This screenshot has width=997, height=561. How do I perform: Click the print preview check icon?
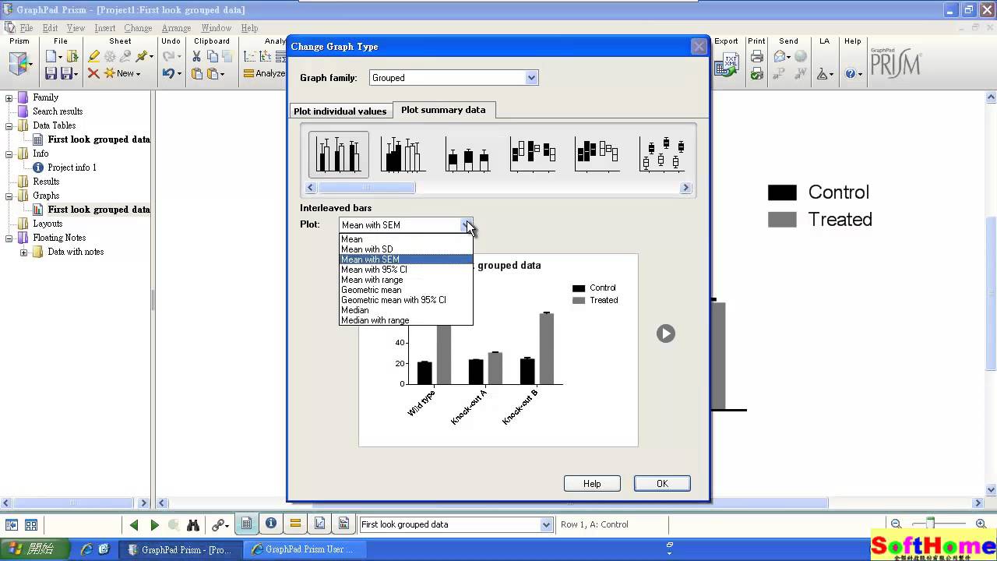[756, 73]
